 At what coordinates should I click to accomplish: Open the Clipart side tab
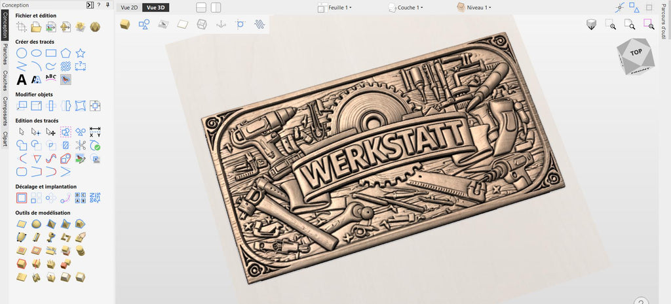click(5, 139)
